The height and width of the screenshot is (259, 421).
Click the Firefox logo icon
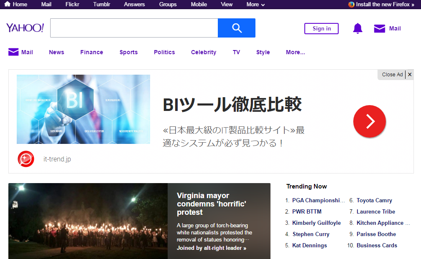pos(351,4)
